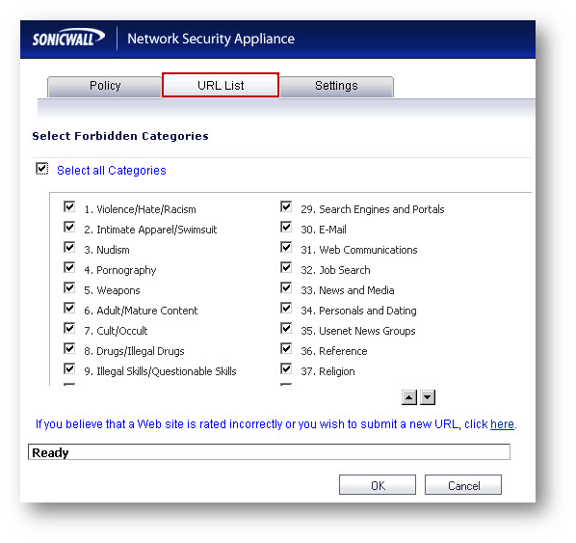Click the Cancel button
Image resolution: width=576 pixels, height=543 pixels.
point(463,485)
